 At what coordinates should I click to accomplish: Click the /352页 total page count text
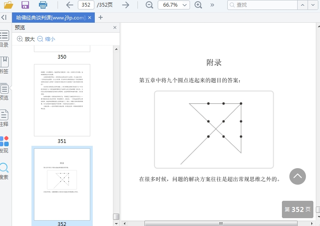pos(105,5)
